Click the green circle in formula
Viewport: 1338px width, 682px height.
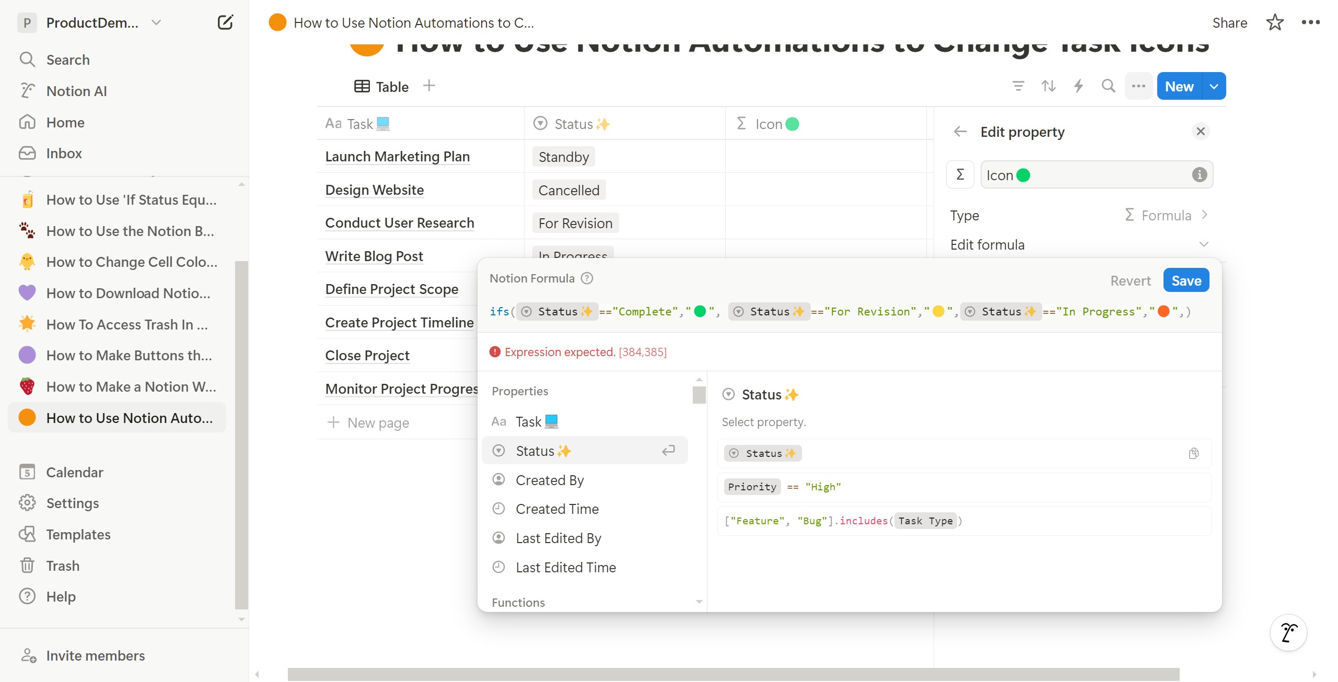tap(700, 312)
